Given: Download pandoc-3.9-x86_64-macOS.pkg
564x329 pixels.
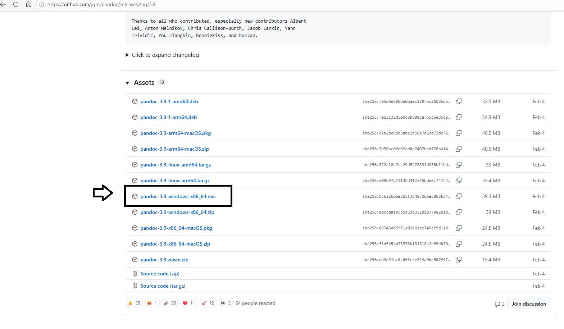Looking at the screenshot, I should click(x=176, y=228).
